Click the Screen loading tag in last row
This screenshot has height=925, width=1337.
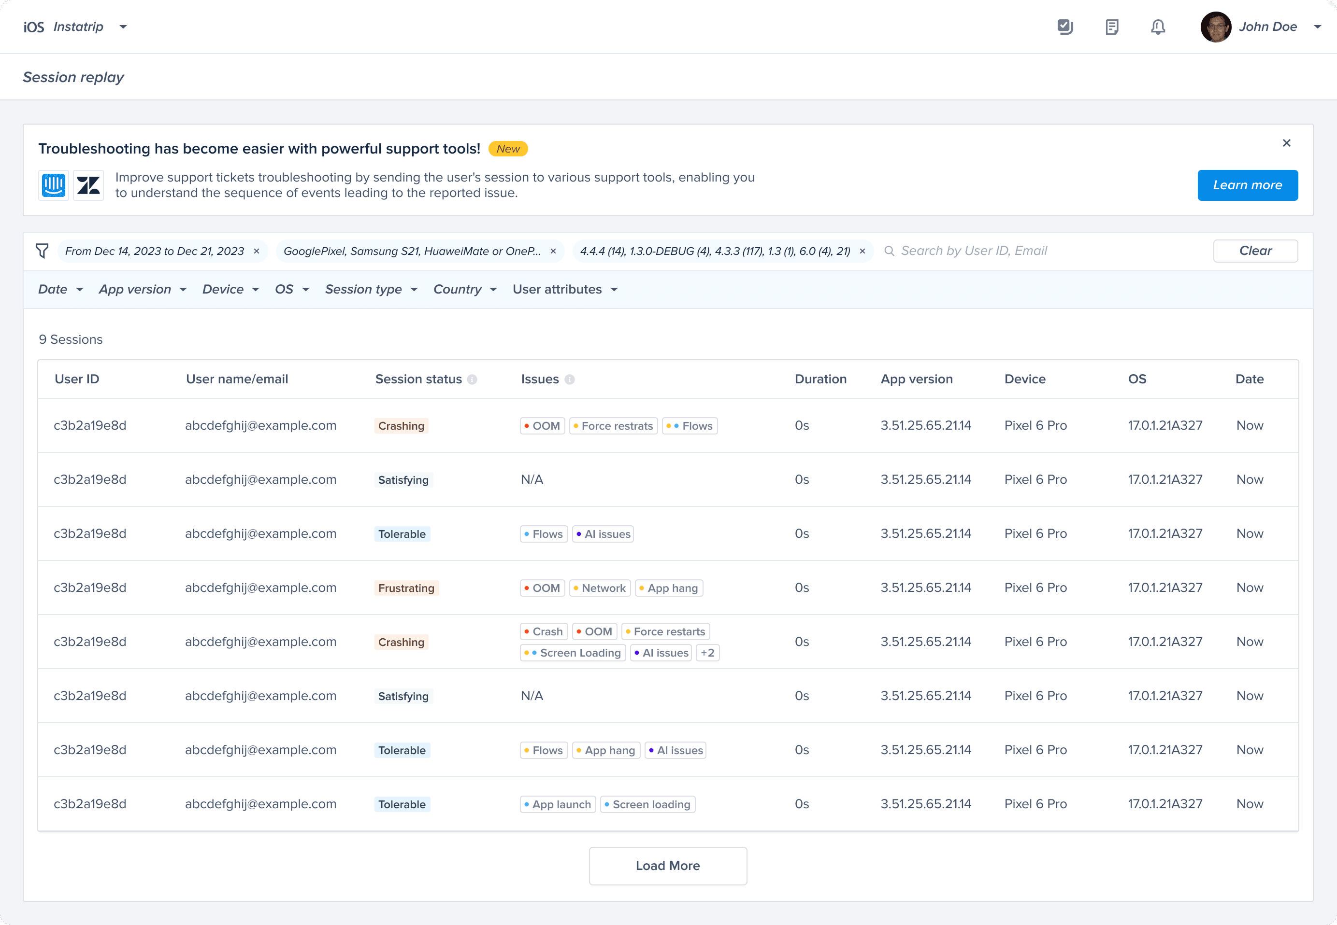click(x=647, y=804)
